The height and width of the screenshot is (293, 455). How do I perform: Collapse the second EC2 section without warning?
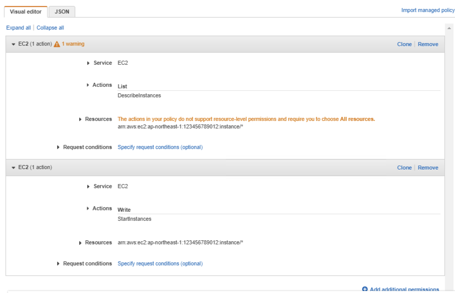click(x=14, y=168)
